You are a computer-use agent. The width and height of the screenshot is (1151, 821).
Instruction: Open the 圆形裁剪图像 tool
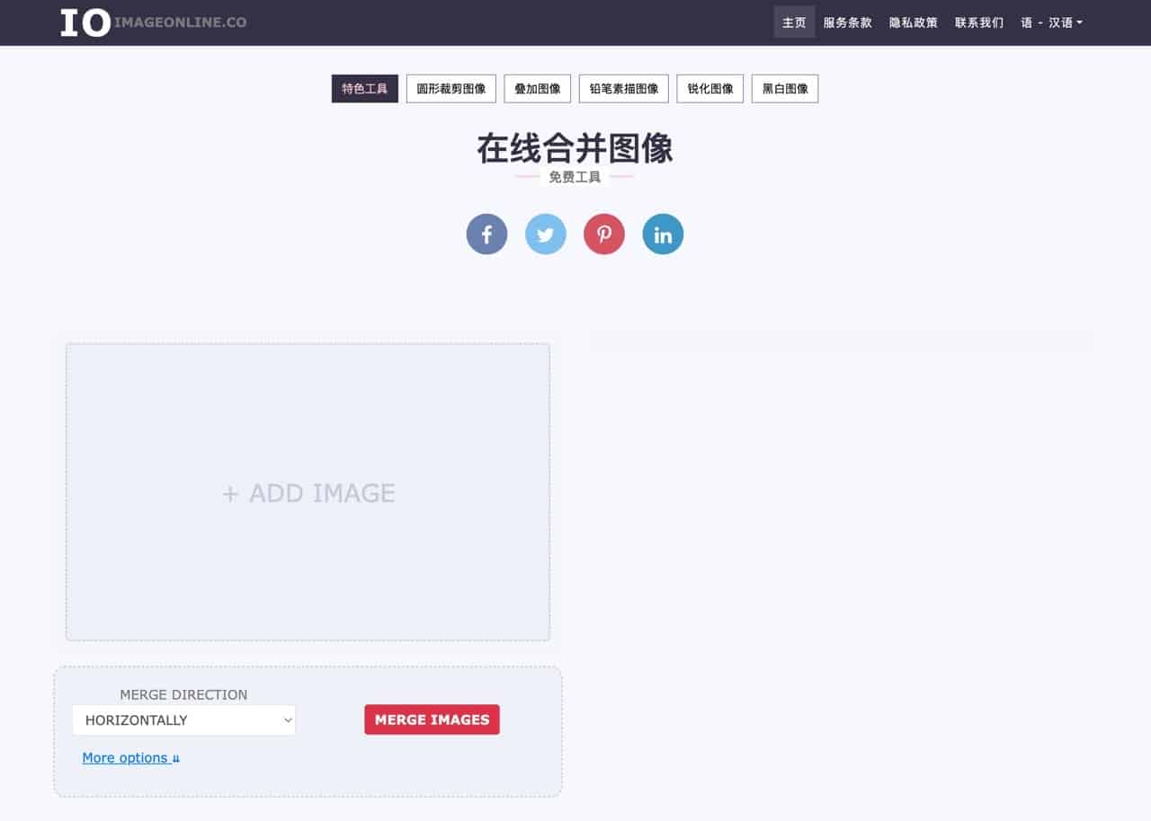(x=451, y=89)
